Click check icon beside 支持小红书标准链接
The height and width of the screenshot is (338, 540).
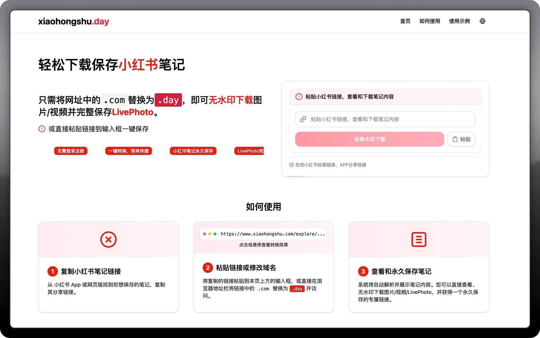tap(291, 165)
